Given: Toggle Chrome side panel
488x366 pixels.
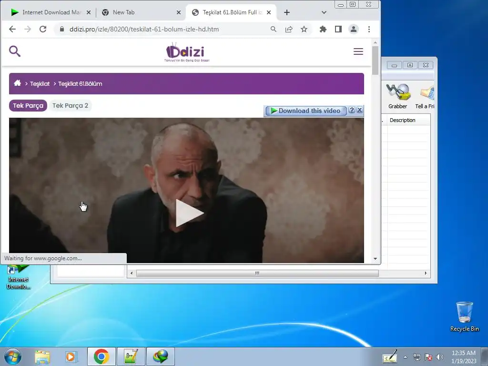Looking at the screenshot, I should pos(338,29).
